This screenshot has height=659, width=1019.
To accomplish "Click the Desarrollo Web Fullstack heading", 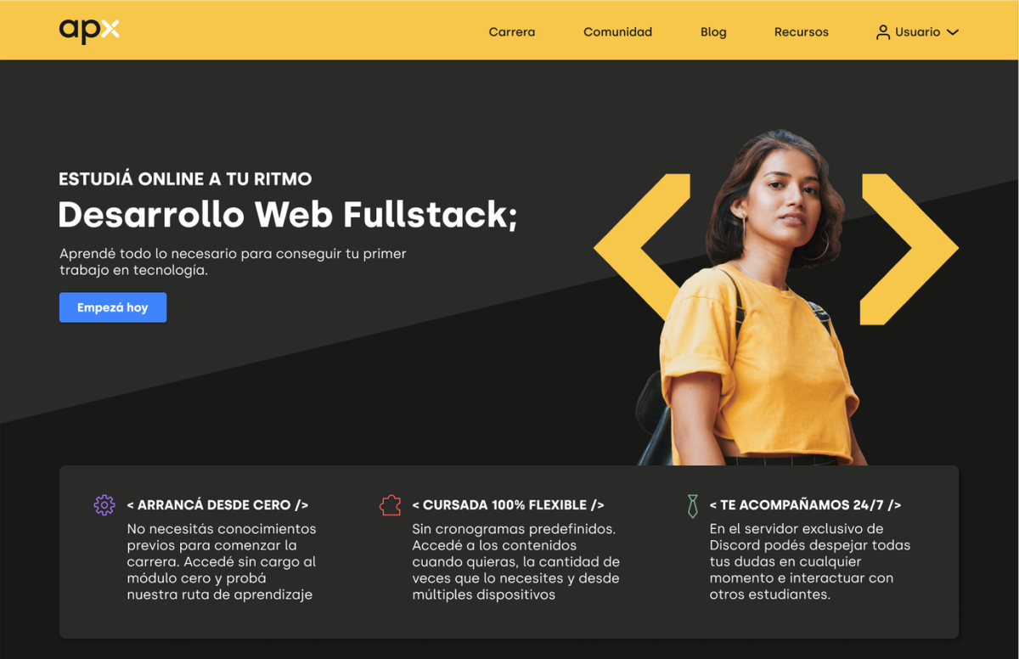I will tap(287, 214).
